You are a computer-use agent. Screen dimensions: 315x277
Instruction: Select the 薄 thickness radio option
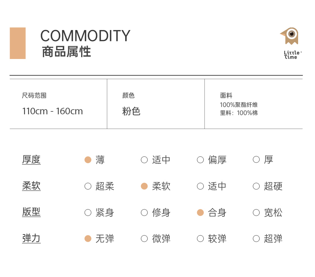coord(88,160)
